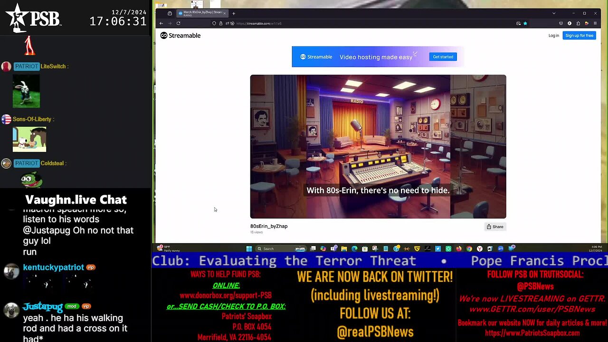Click the Log in link
608x342 pixels.
(554, 36)
